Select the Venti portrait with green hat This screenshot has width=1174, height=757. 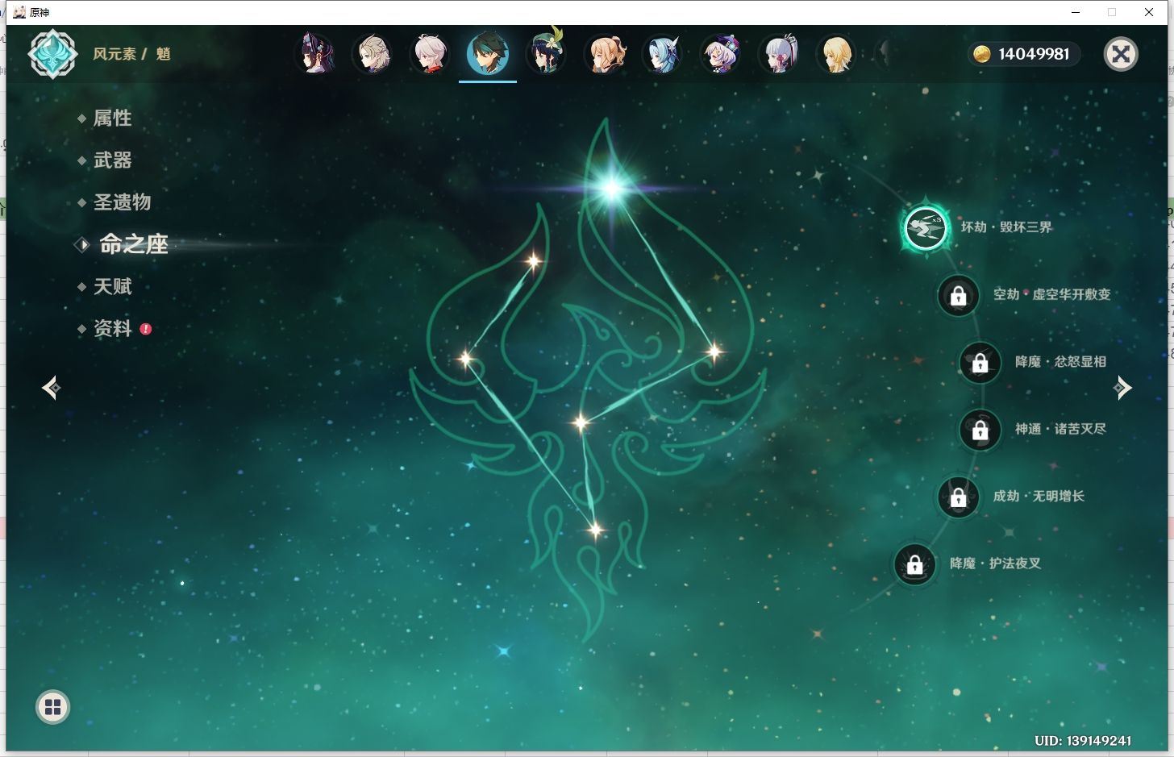click(546, 52)
